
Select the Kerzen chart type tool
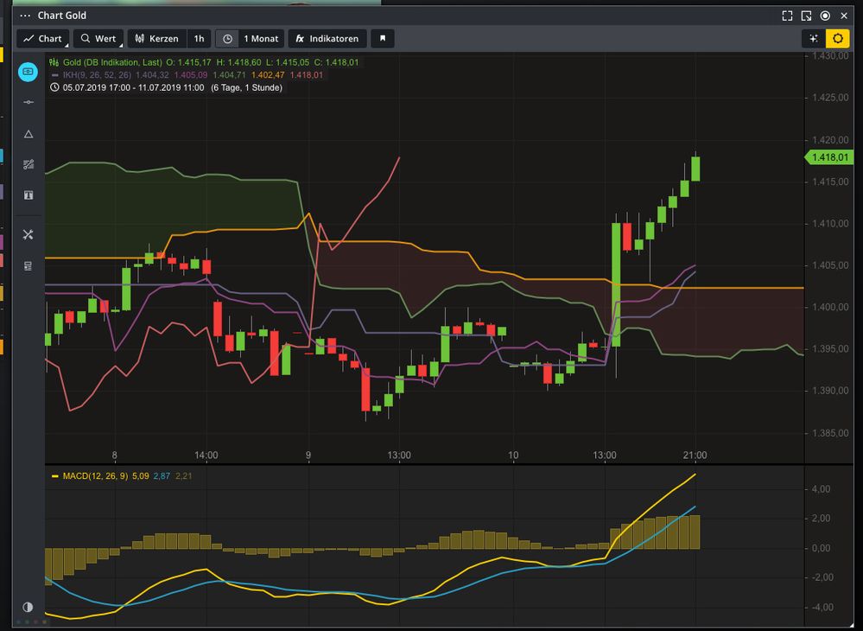pos(156,38)
